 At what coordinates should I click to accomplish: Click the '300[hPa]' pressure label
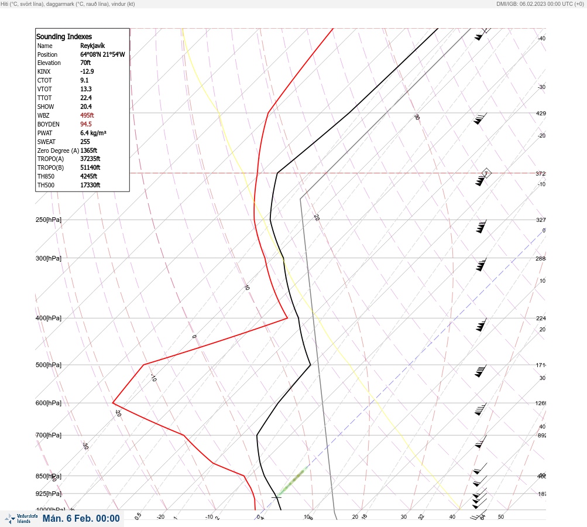click(49, 258)
